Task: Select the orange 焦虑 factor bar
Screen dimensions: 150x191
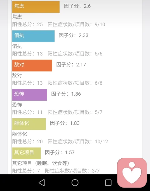Action: [x=36, y=7]
